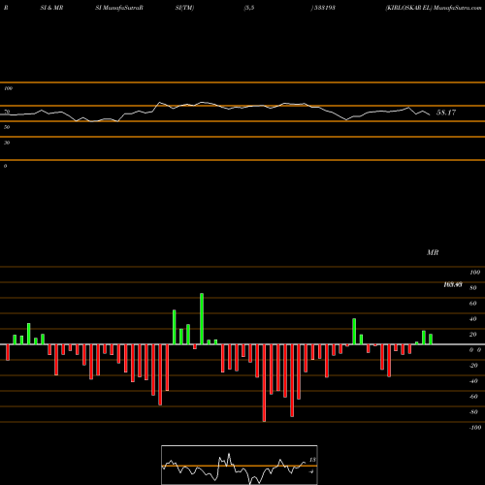The image size is (485, 485).
Task: Click the 60 label on MR axis
Action: coord(473,304)
